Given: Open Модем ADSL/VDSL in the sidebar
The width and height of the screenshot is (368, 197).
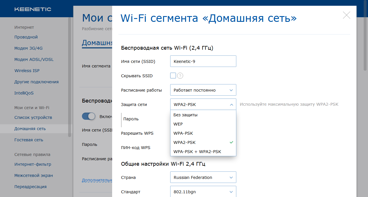Looking at the screenshot, I should point(34,59).
